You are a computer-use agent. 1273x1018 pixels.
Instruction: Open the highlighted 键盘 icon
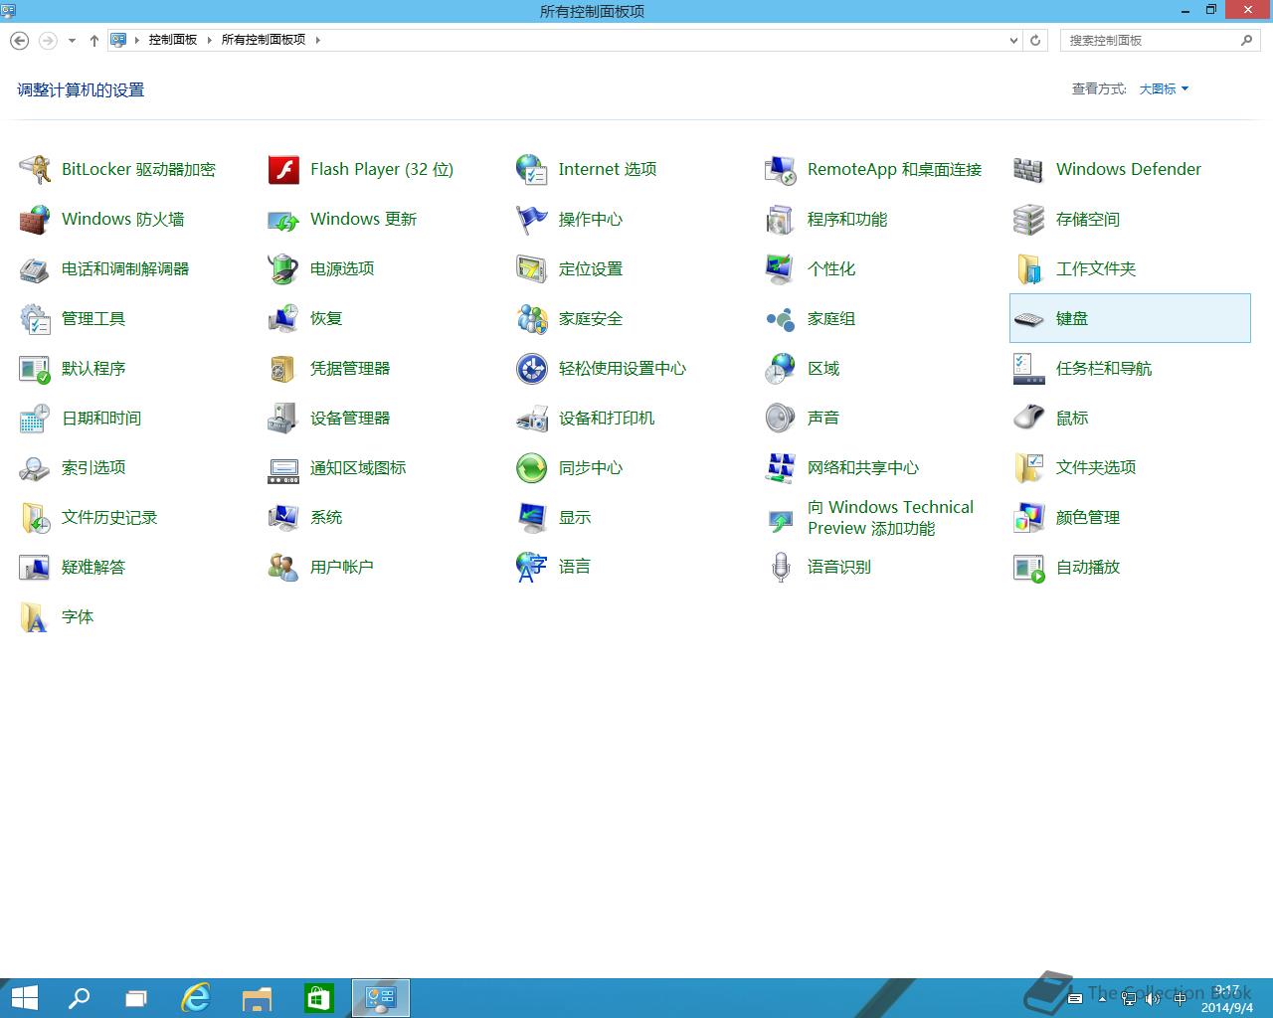click(1029, 318)
